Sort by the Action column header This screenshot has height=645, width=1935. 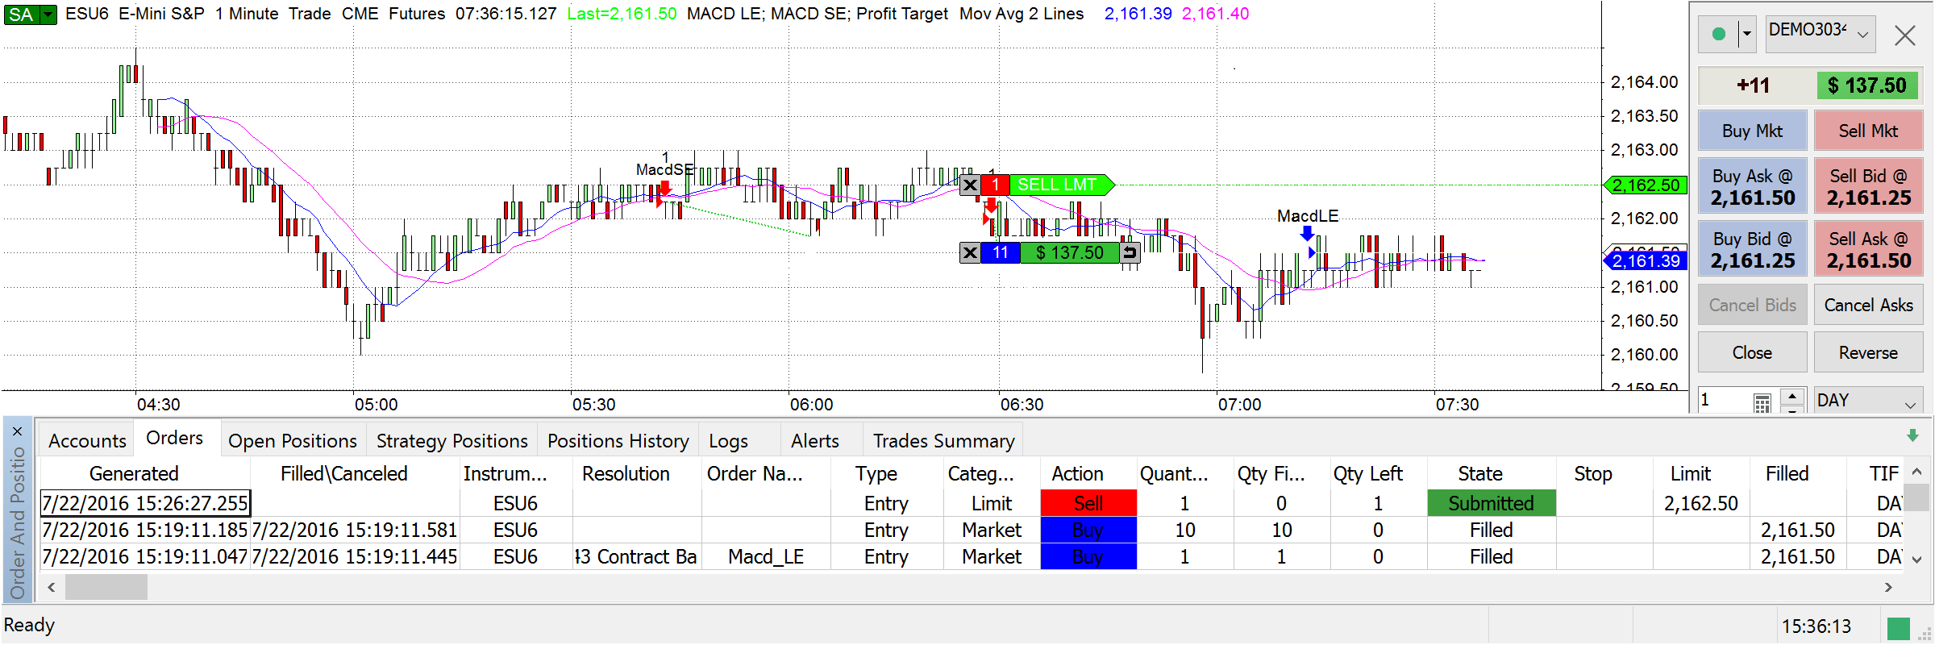(1077, 473)
